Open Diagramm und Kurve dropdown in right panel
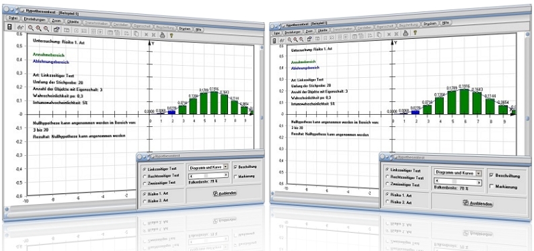This screenshot has width=534, height=251. click(x=457, y=172)
